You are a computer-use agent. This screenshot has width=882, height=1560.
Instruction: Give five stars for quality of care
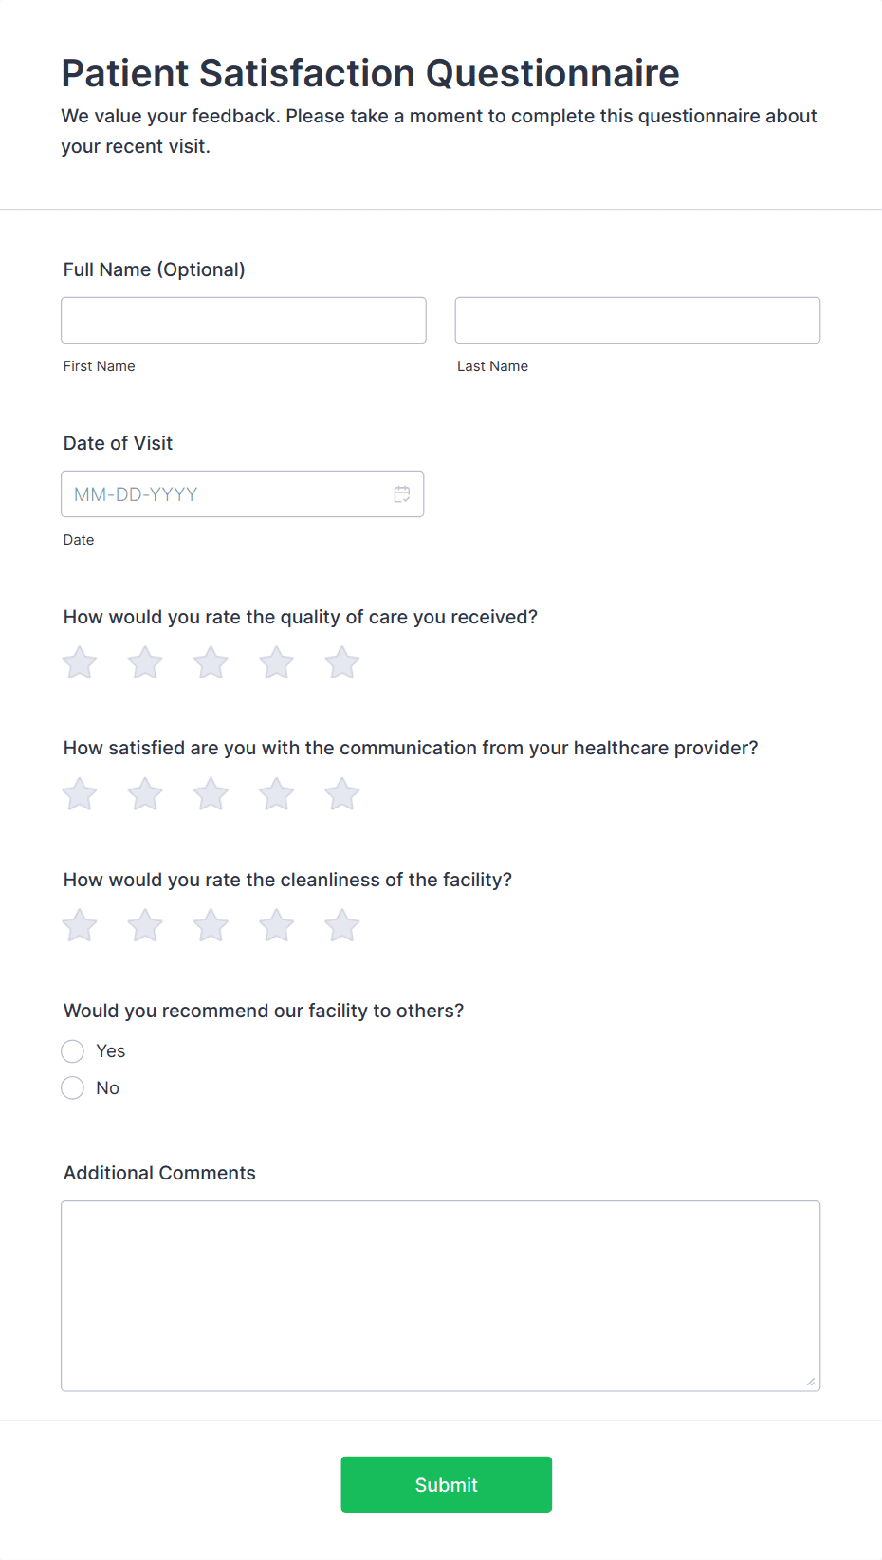[x=341, y=662]
